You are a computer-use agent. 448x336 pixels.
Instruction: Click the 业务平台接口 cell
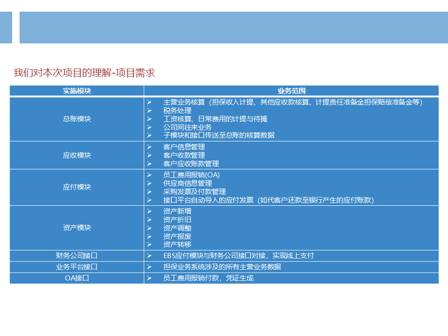click(x=77, y=267)
